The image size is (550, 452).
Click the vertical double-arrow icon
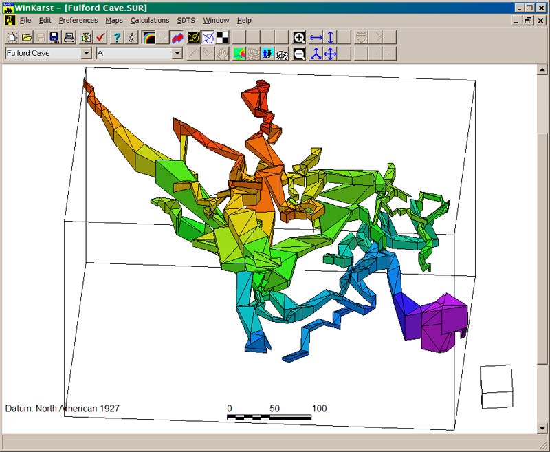[x=330, y=37]
